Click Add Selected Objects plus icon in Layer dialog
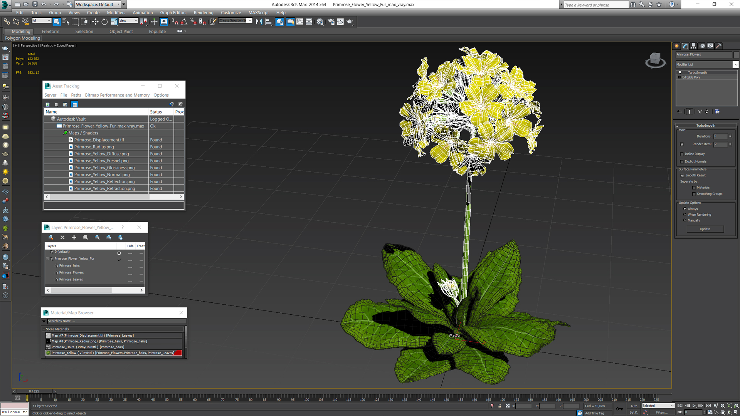 coord(74,237)
